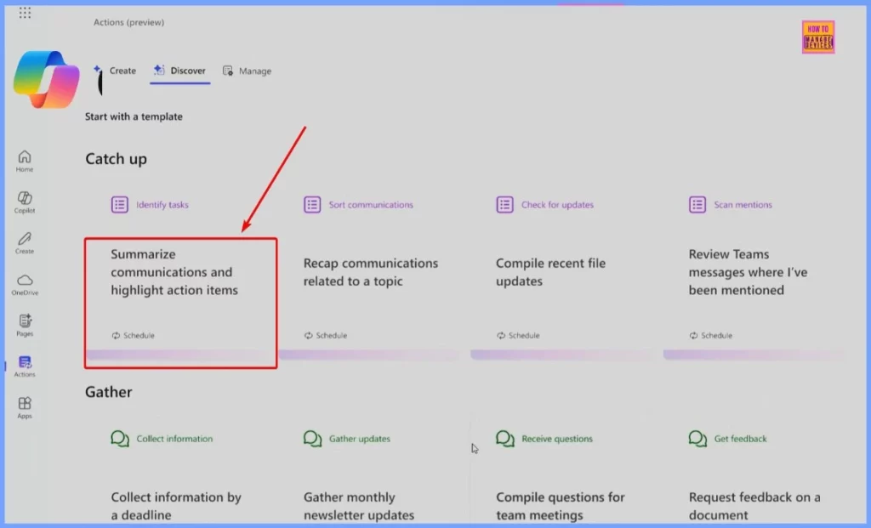
Task: Open the Get feedback label
Action: click(x=741, y=439)
